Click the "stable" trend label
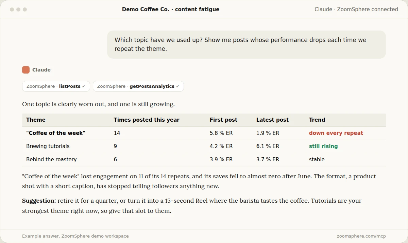The height and width of the screenshot is (243, 408). coord(317,160)
